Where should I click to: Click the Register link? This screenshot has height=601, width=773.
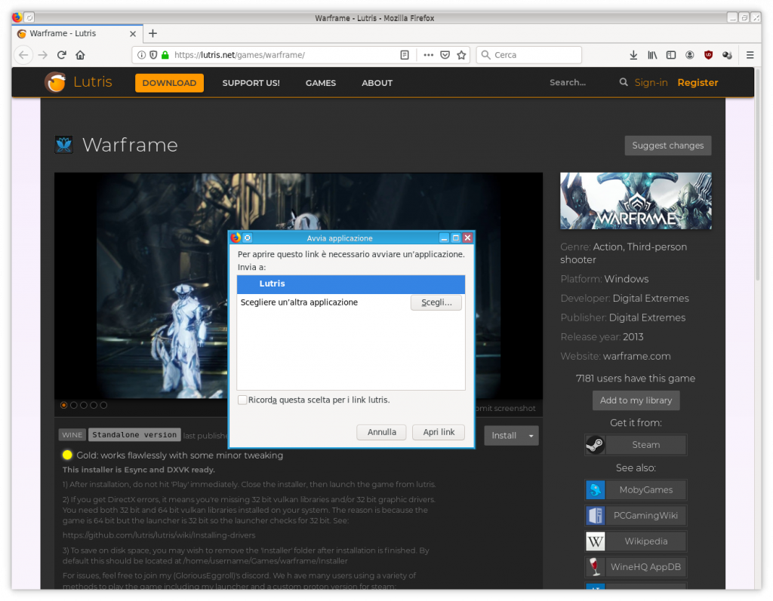click(698, 82)
